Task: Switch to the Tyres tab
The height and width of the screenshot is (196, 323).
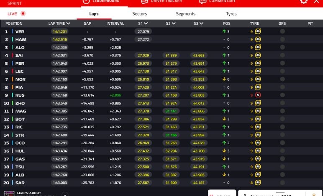Action: click(x=231, y=14)
